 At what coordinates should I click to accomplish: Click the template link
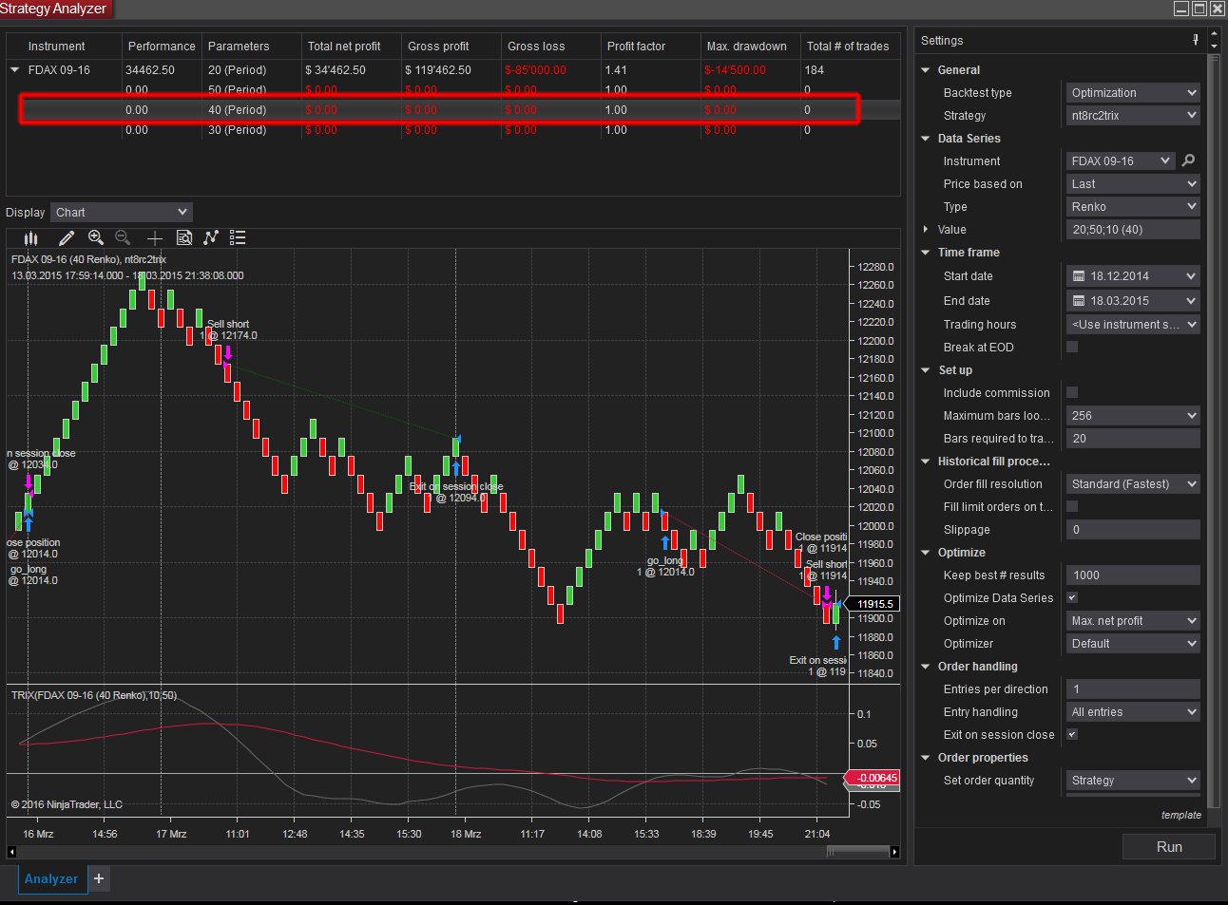1181,815
